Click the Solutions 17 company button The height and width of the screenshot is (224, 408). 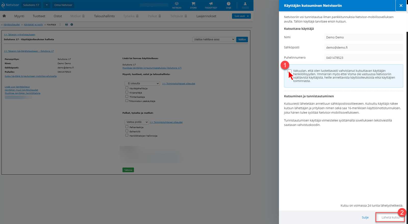[31, 5]
